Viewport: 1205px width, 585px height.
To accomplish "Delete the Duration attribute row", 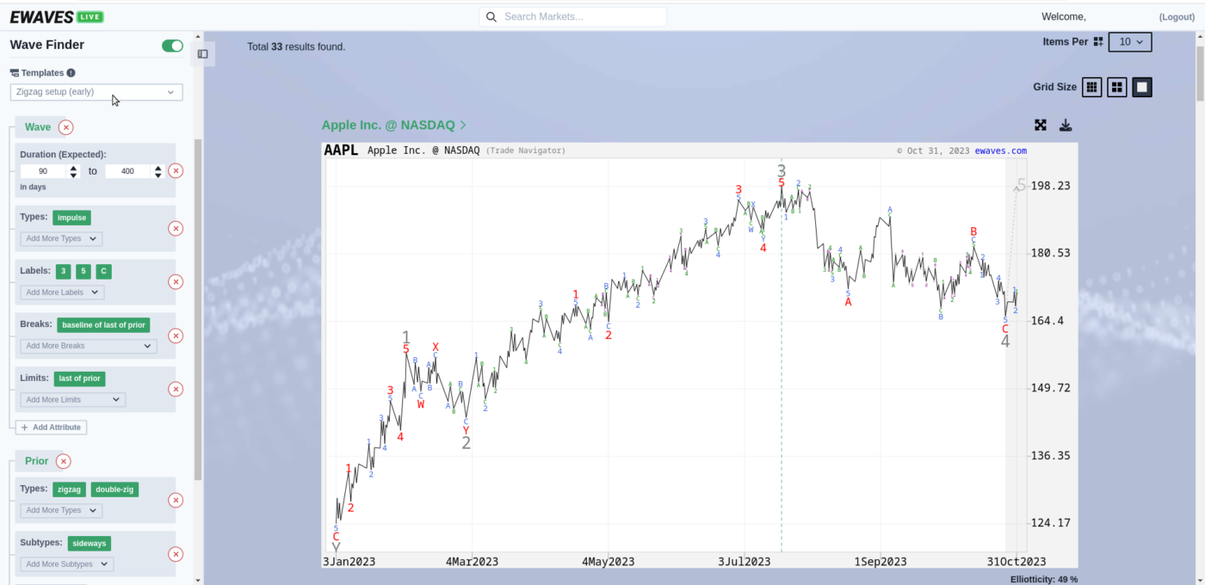I will (x=176, y=170).
